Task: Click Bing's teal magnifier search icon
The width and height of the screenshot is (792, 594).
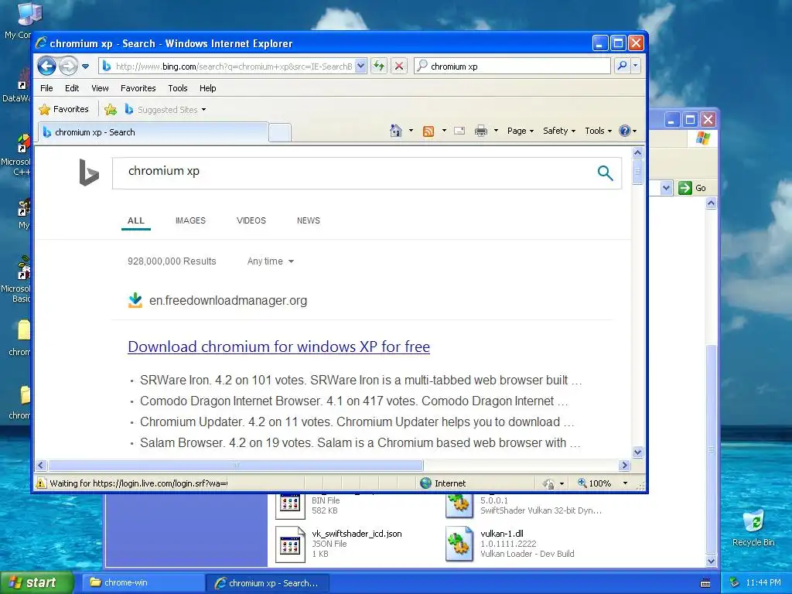Action: (x=605, y=172)
